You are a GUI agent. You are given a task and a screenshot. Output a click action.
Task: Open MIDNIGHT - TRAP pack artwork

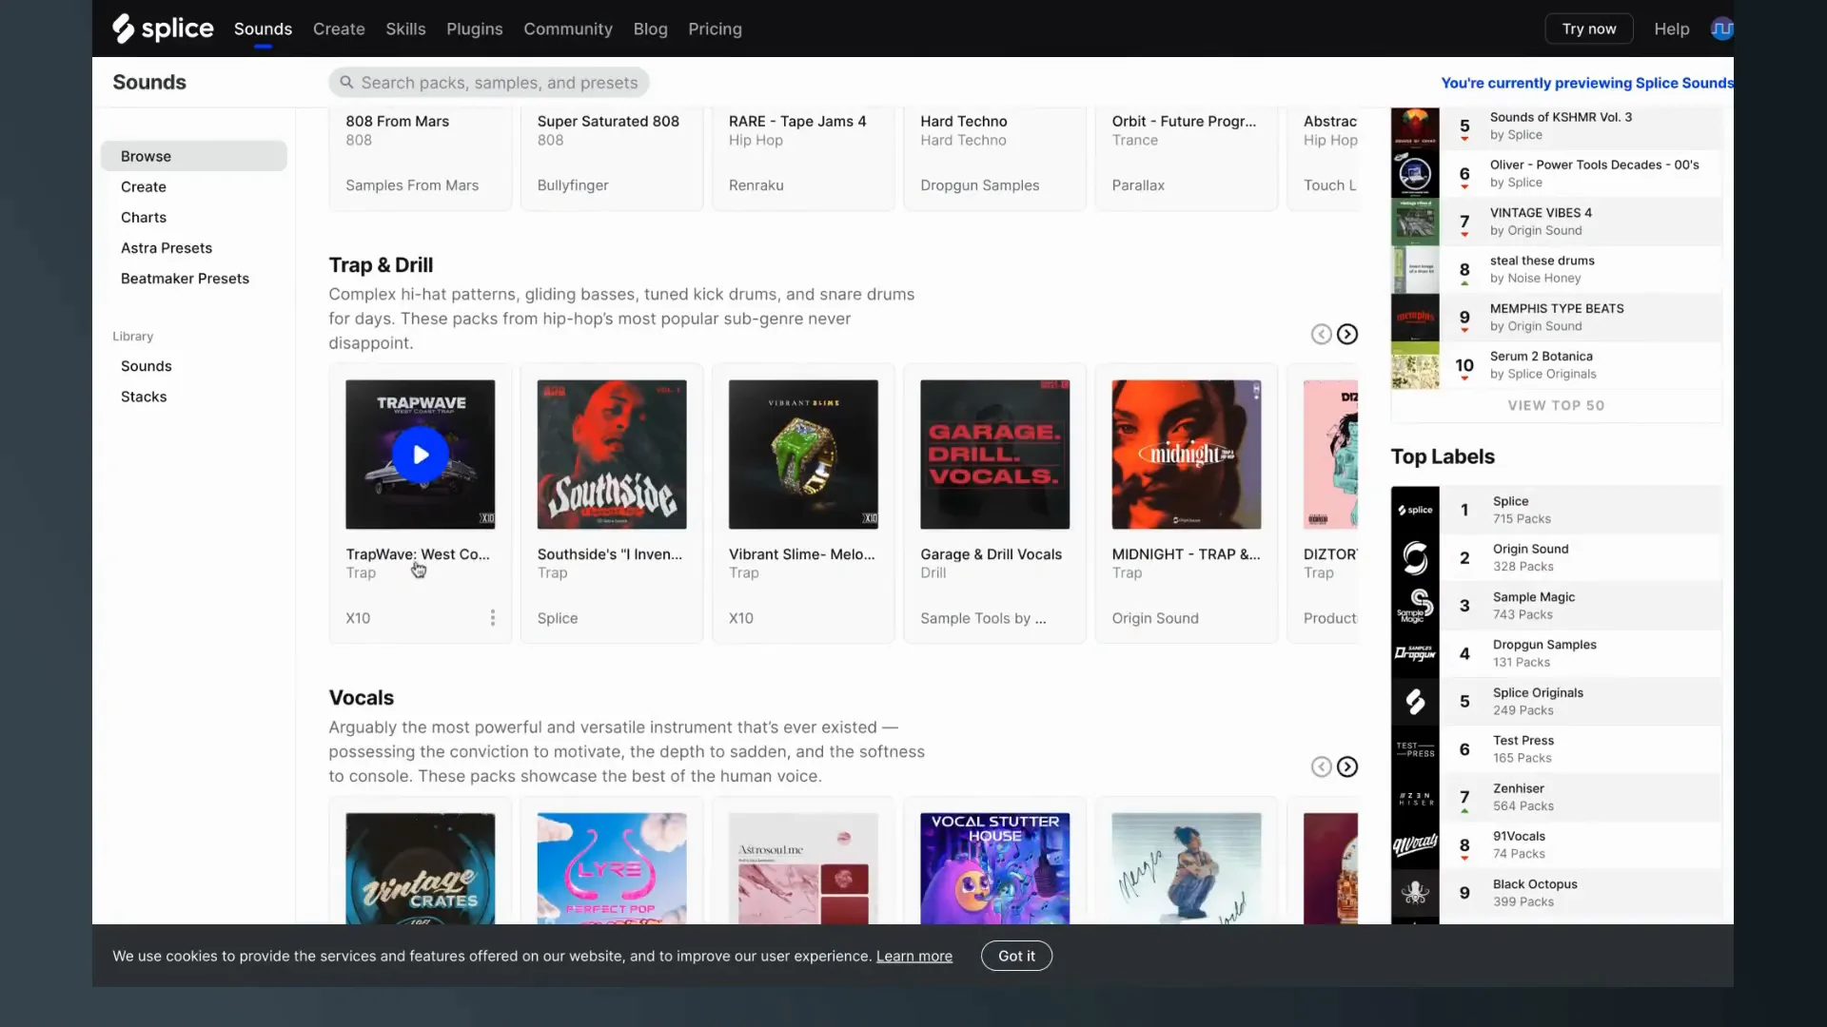coord(1187,455)
